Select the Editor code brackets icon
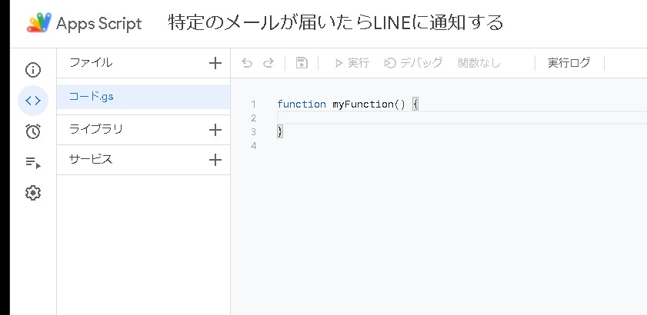647x315 pixels. click(x=32, y=101)
